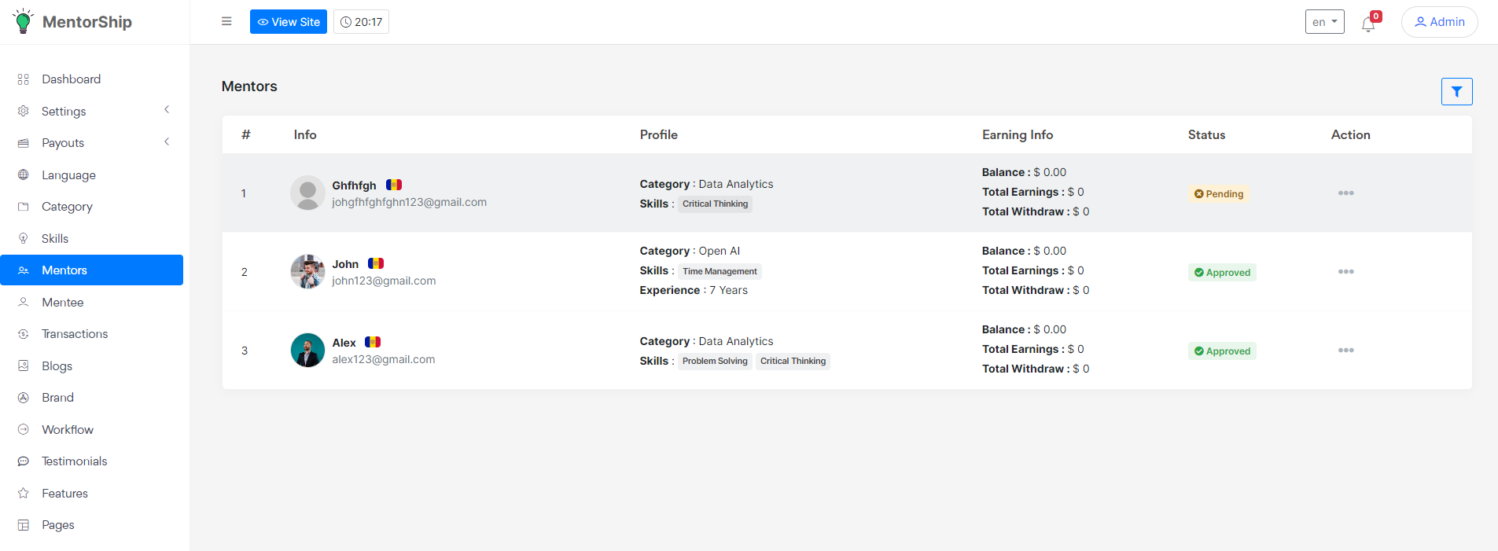Open the en language dropdown
Viewport: 1498px width, 551px height.
(x=1324, y=22)
